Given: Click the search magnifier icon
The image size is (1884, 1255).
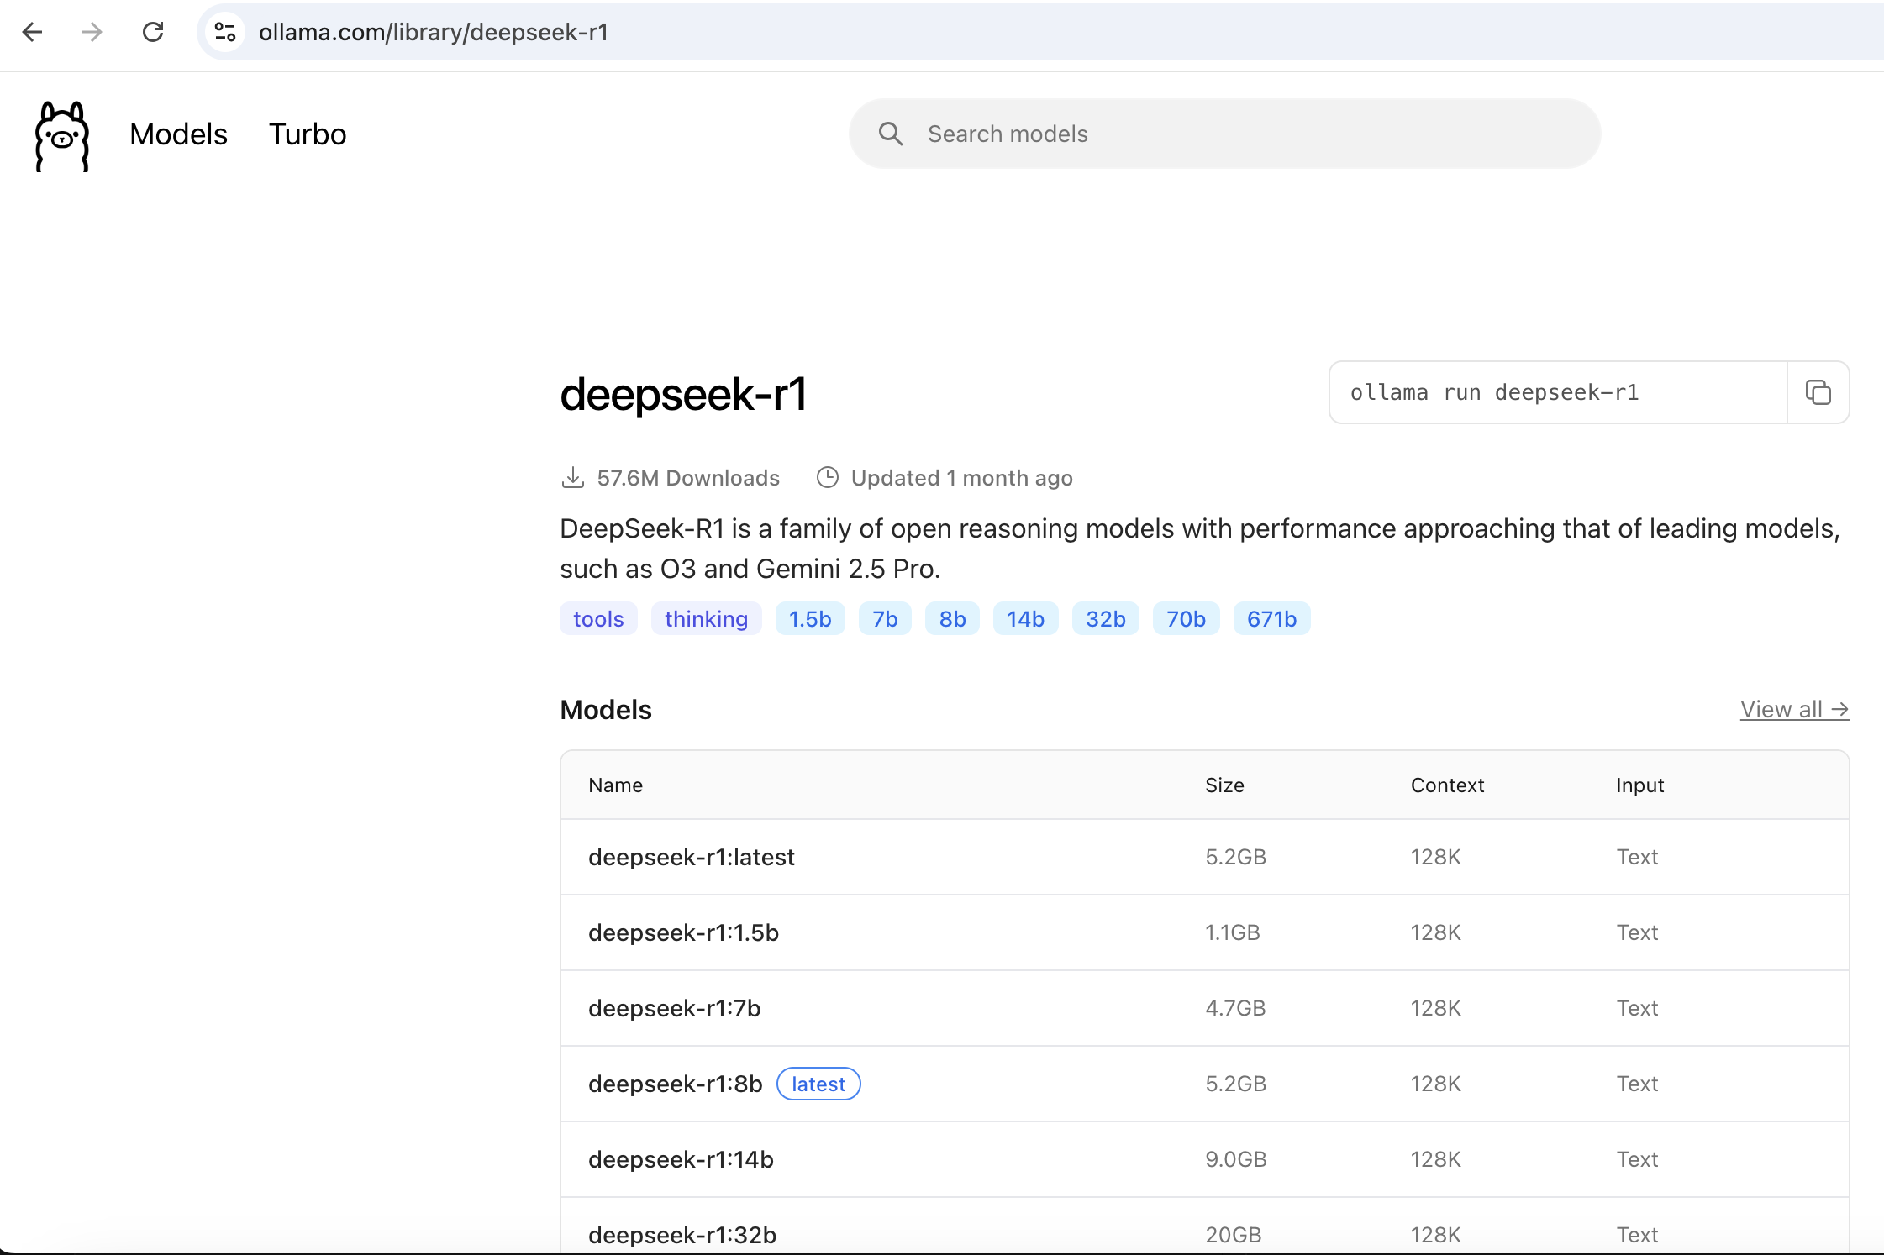Looking at the screenshot, I should 891,133.
